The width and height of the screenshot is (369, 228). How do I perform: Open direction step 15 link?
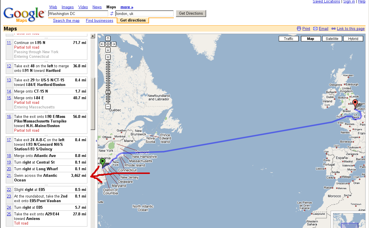coord(9,98)
